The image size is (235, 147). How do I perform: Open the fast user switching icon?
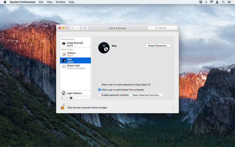click(x=217, y=2)
